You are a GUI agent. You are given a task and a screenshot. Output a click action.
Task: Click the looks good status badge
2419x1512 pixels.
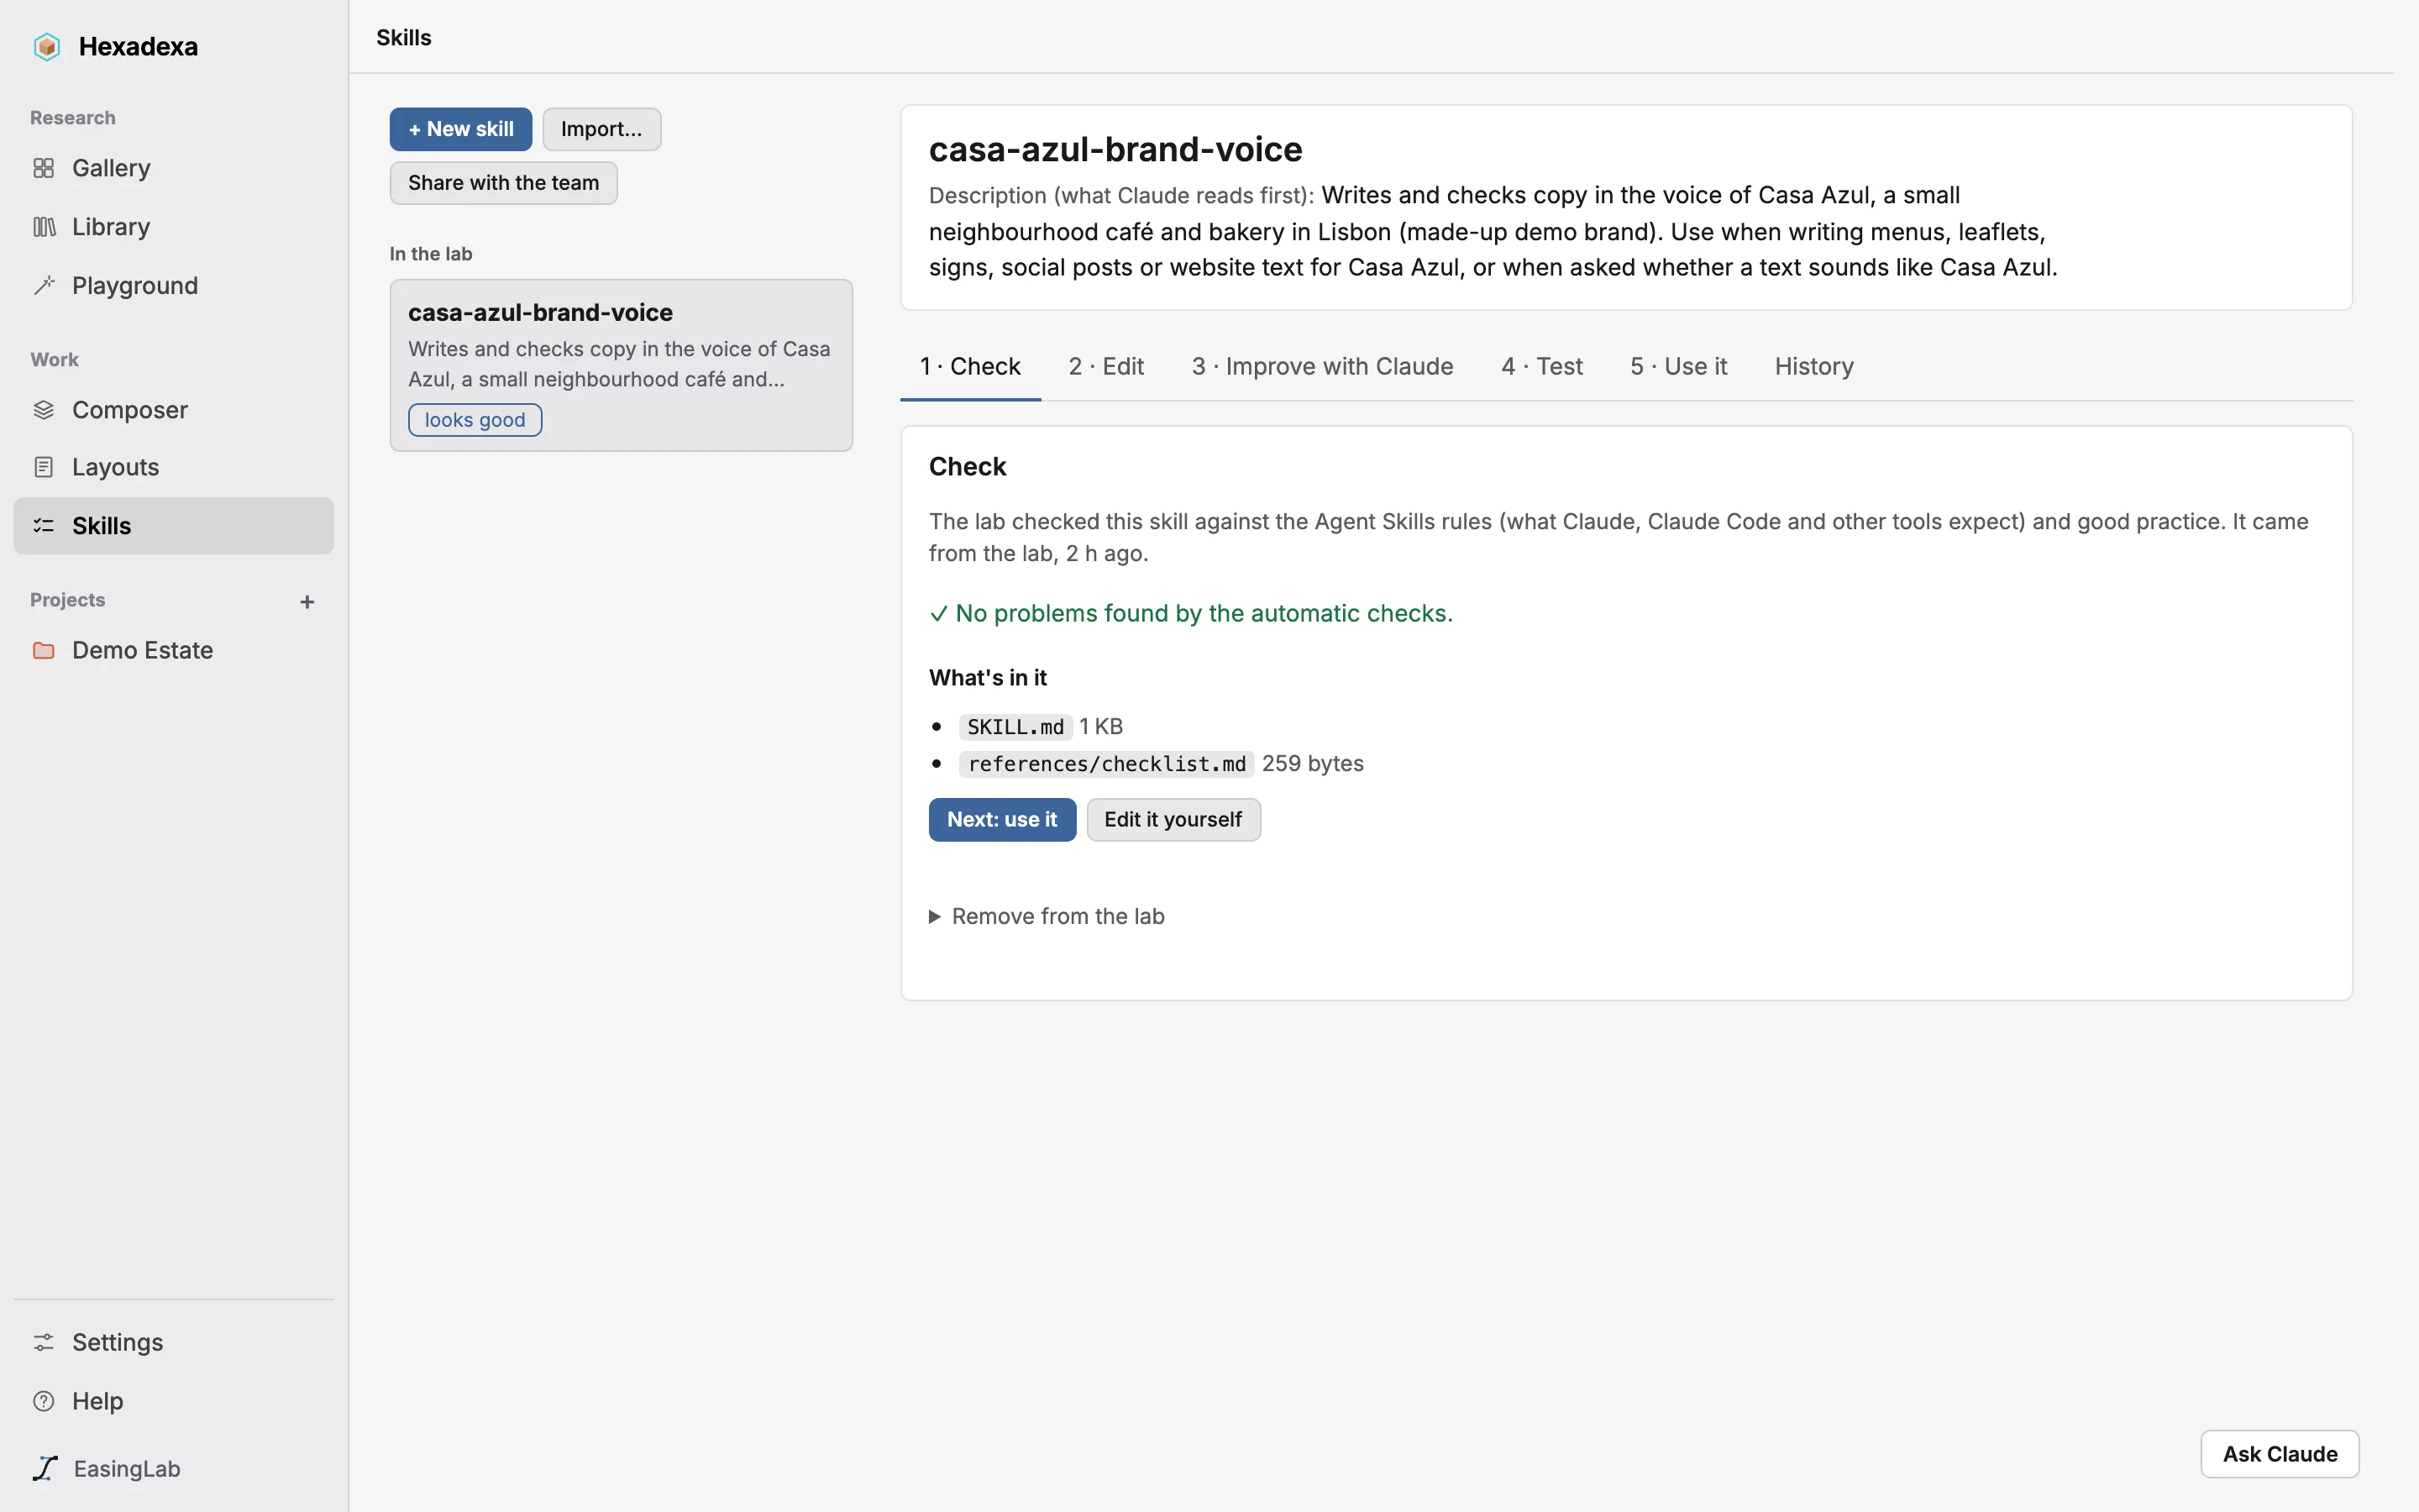[x=475, y=420]
